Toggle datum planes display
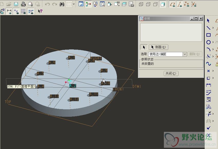This screenshot has height=149, width=218. point(172,4)
